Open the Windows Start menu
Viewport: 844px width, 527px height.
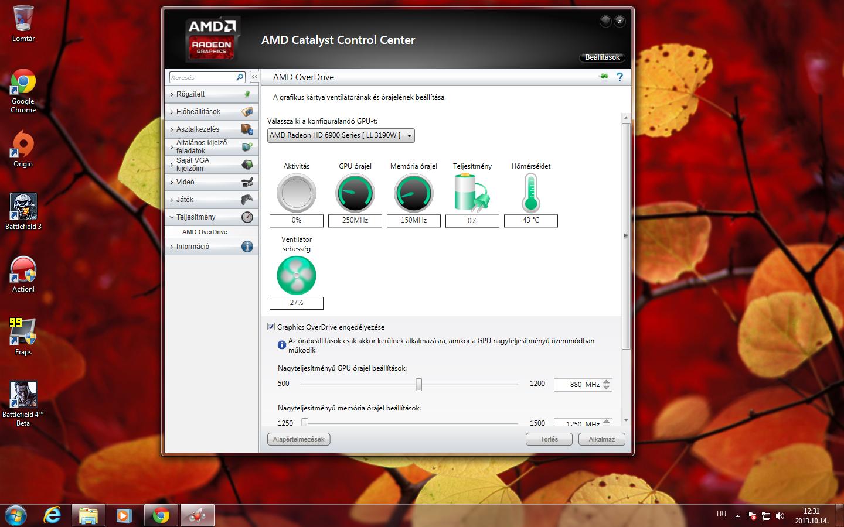(16, 515)
